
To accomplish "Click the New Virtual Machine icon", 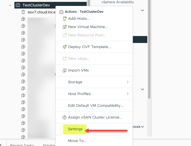I will click(64, 27).
